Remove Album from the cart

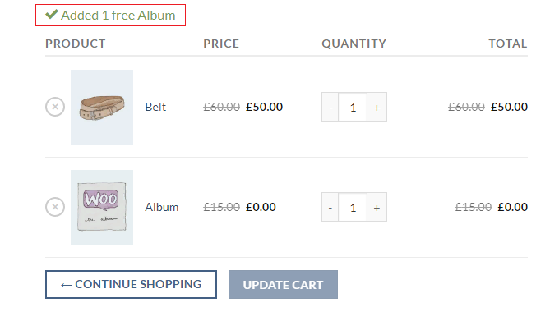pos(55,207)
